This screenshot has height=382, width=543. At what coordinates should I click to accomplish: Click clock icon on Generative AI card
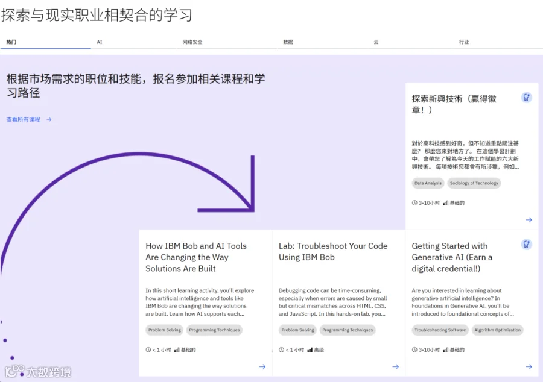pos(414,350)
